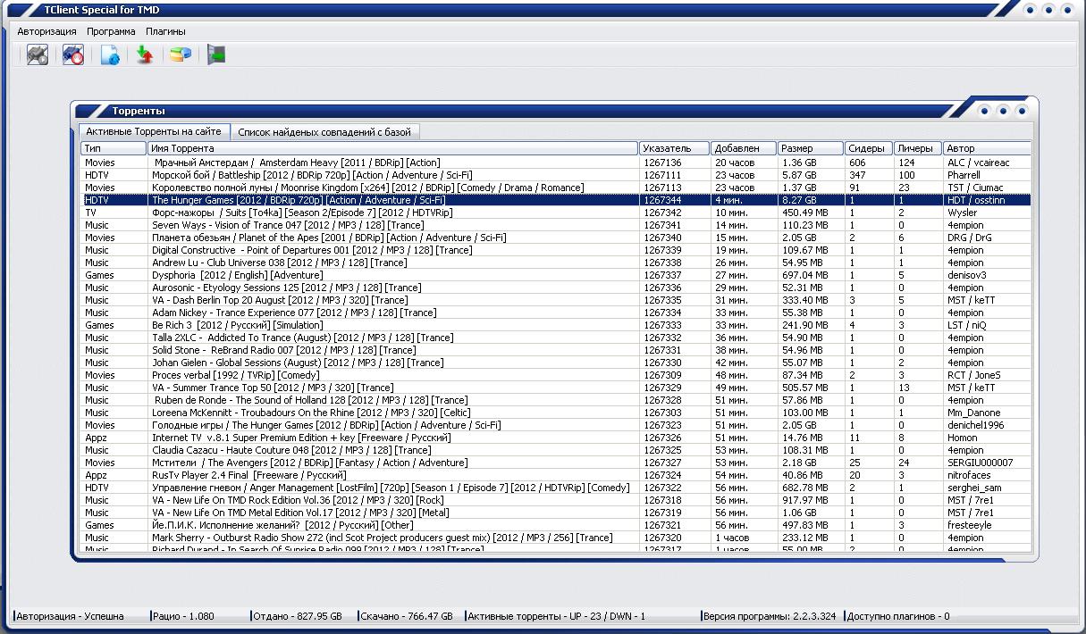Select Andrew Lu - Club Universe 038
Screen dimensions: 1086x634
click(x=555, y=263)
